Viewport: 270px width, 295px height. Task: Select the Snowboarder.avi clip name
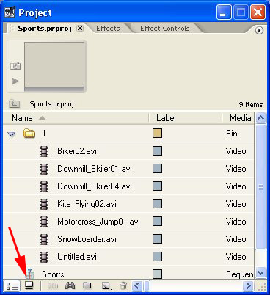tap(87, 239)
